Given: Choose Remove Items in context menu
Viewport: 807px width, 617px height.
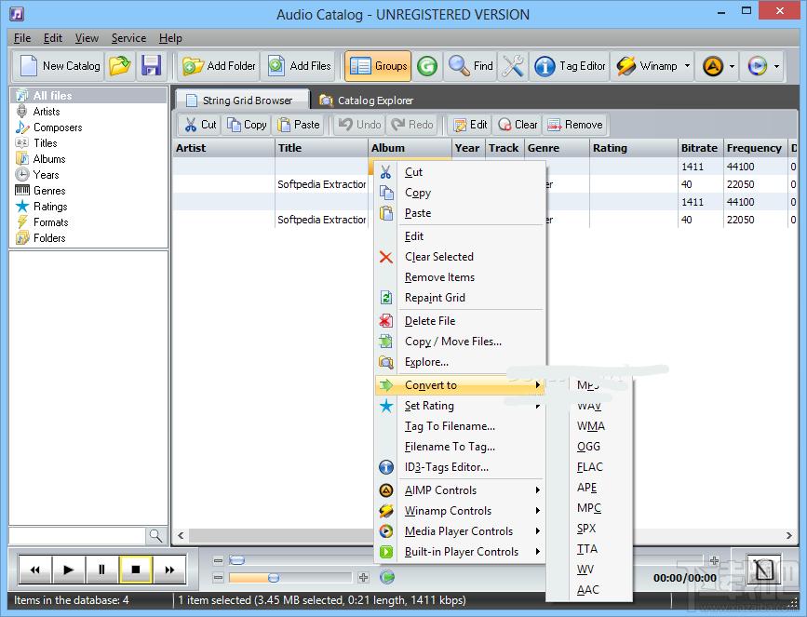Looking at the screenshot, I should coord(460,276).
